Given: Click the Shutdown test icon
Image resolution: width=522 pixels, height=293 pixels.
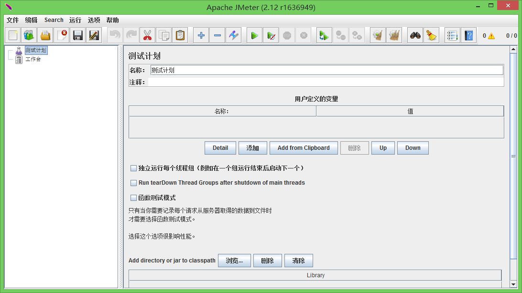Looking at the screenshot, I should pyautogui.click(x=304, y=35).
